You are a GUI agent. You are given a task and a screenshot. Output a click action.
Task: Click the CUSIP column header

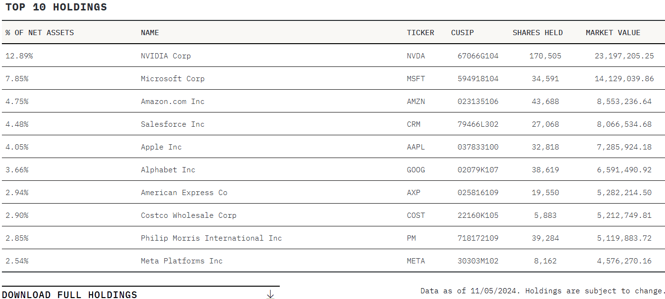pyautogui.click(x=462, y=33)
